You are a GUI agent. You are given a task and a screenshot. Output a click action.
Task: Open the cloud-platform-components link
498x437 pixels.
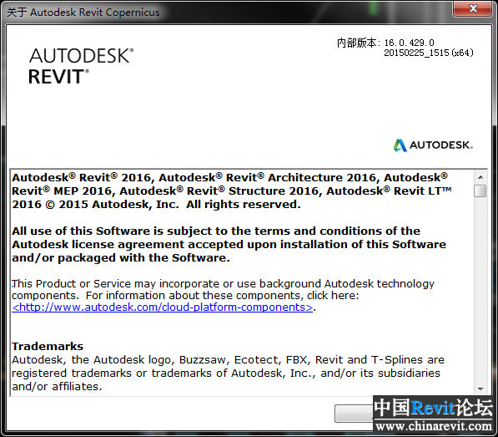coord(163,307)
